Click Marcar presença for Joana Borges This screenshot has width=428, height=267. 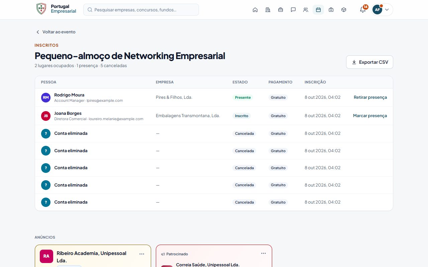[370, 116]
